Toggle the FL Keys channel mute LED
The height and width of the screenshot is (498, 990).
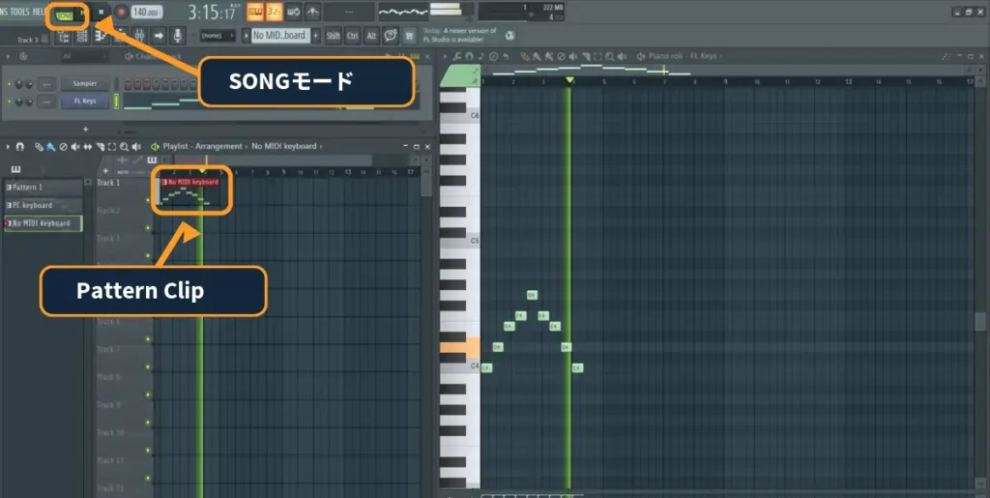(9, 102)
